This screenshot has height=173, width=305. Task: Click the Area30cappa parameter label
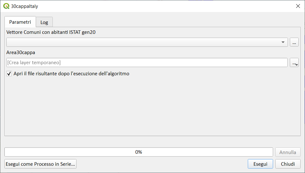(21, 53)
